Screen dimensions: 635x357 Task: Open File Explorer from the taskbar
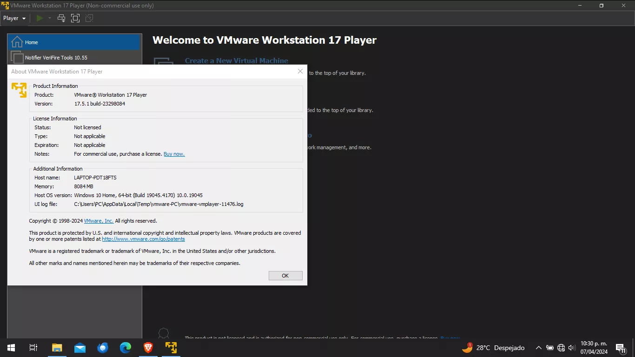point(57,348)
